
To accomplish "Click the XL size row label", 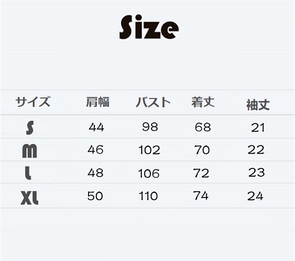I will (29, 197).
